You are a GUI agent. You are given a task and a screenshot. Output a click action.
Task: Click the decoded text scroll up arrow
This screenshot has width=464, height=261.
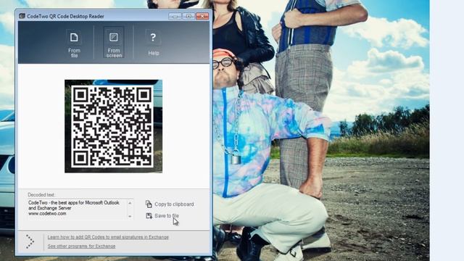click(130, 203)
